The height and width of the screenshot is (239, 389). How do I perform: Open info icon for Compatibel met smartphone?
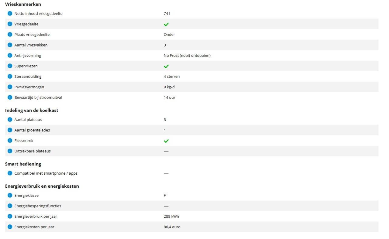10,173
